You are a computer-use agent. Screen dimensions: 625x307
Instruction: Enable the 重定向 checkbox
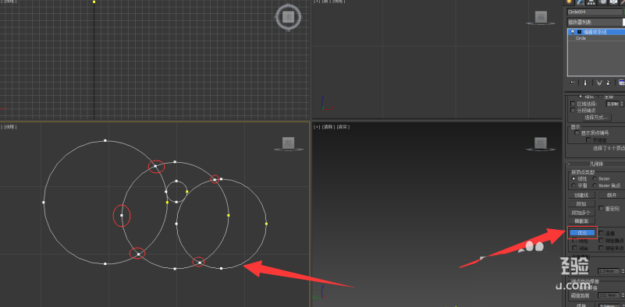[601, 209]
